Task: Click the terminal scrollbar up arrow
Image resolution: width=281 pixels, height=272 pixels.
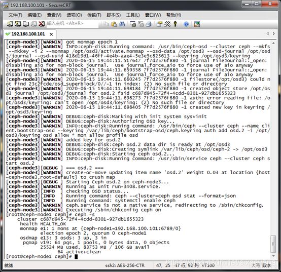Action: pyautogui.click(x=273, y=43)
